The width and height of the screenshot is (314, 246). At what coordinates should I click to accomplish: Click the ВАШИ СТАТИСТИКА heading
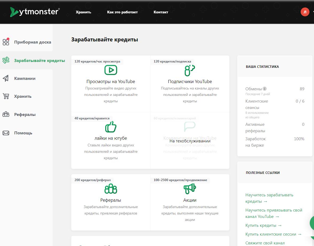[262, 67]
